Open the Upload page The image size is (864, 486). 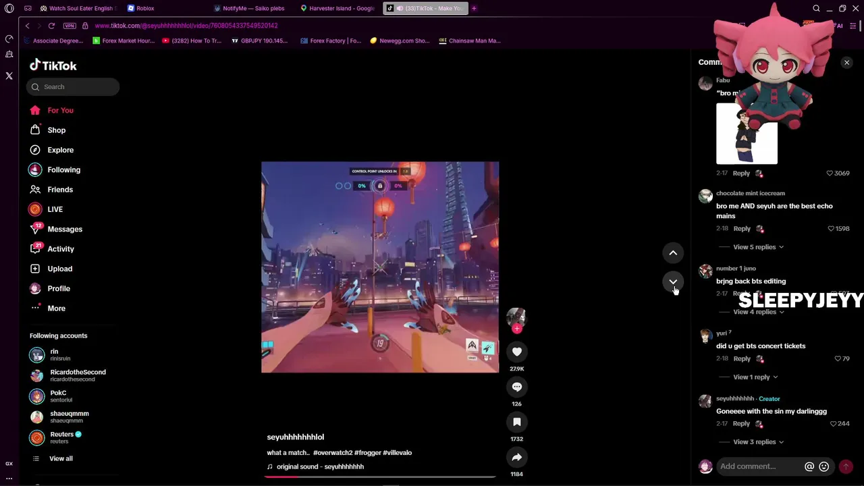(59, 269)
